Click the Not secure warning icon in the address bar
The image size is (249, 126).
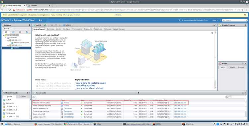pos(14,10)
